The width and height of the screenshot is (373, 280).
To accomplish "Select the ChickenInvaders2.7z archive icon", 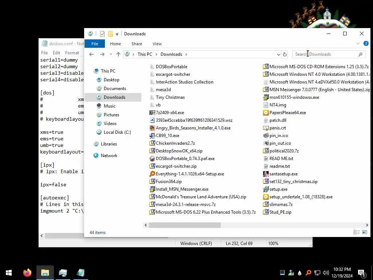I will pos(152,143).
